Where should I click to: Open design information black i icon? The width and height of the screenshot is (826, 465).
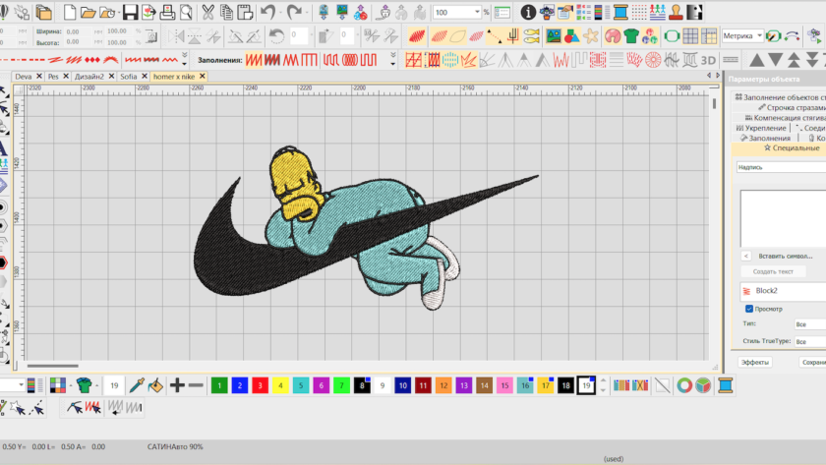(528, 12)
